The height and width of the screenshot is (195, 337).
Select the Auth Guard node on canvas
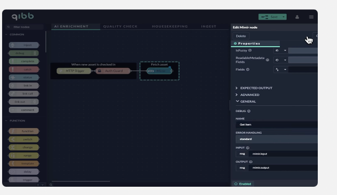tap(113, 71)
